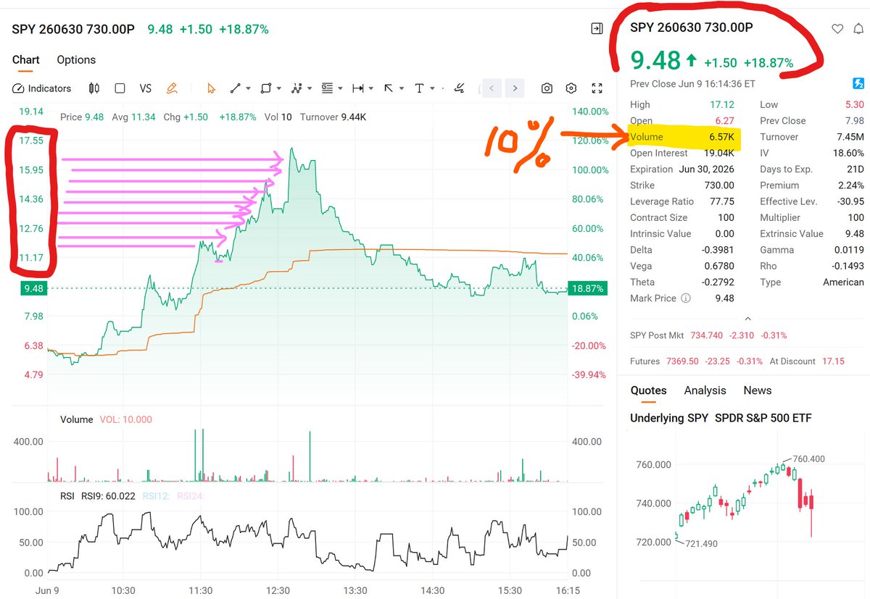
Task: Select the wave pattern drawing tool
Action: pos(296,88)
